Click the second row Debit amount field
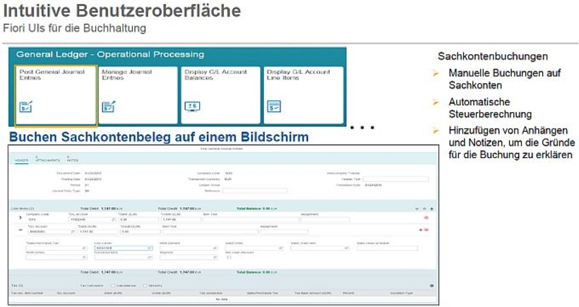The width and height of the screenshot is (579, 307). (x=97, y=231)
